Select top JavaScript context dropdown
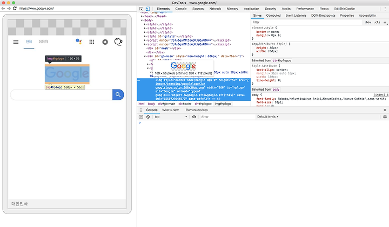 [x=171, y=117]
